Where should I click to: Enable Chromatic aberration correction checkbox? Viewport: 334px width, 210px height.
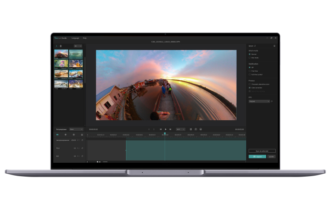click(250, 84)
